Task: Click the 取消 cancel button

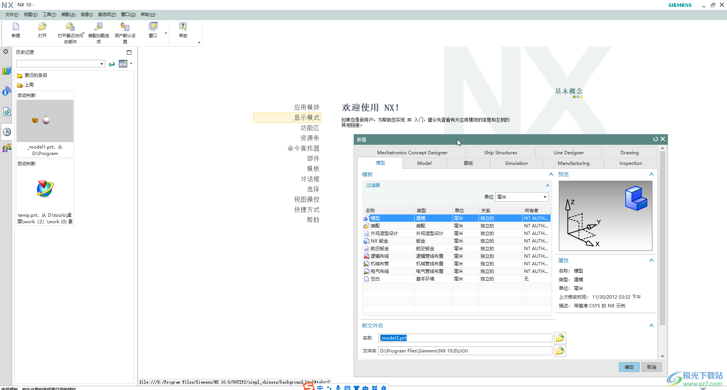Action: pos(651,367)
